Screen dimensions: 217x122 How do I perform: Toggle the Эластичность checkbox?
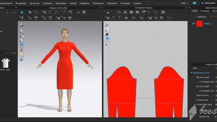pyautogui.click(x=216, y=96)
